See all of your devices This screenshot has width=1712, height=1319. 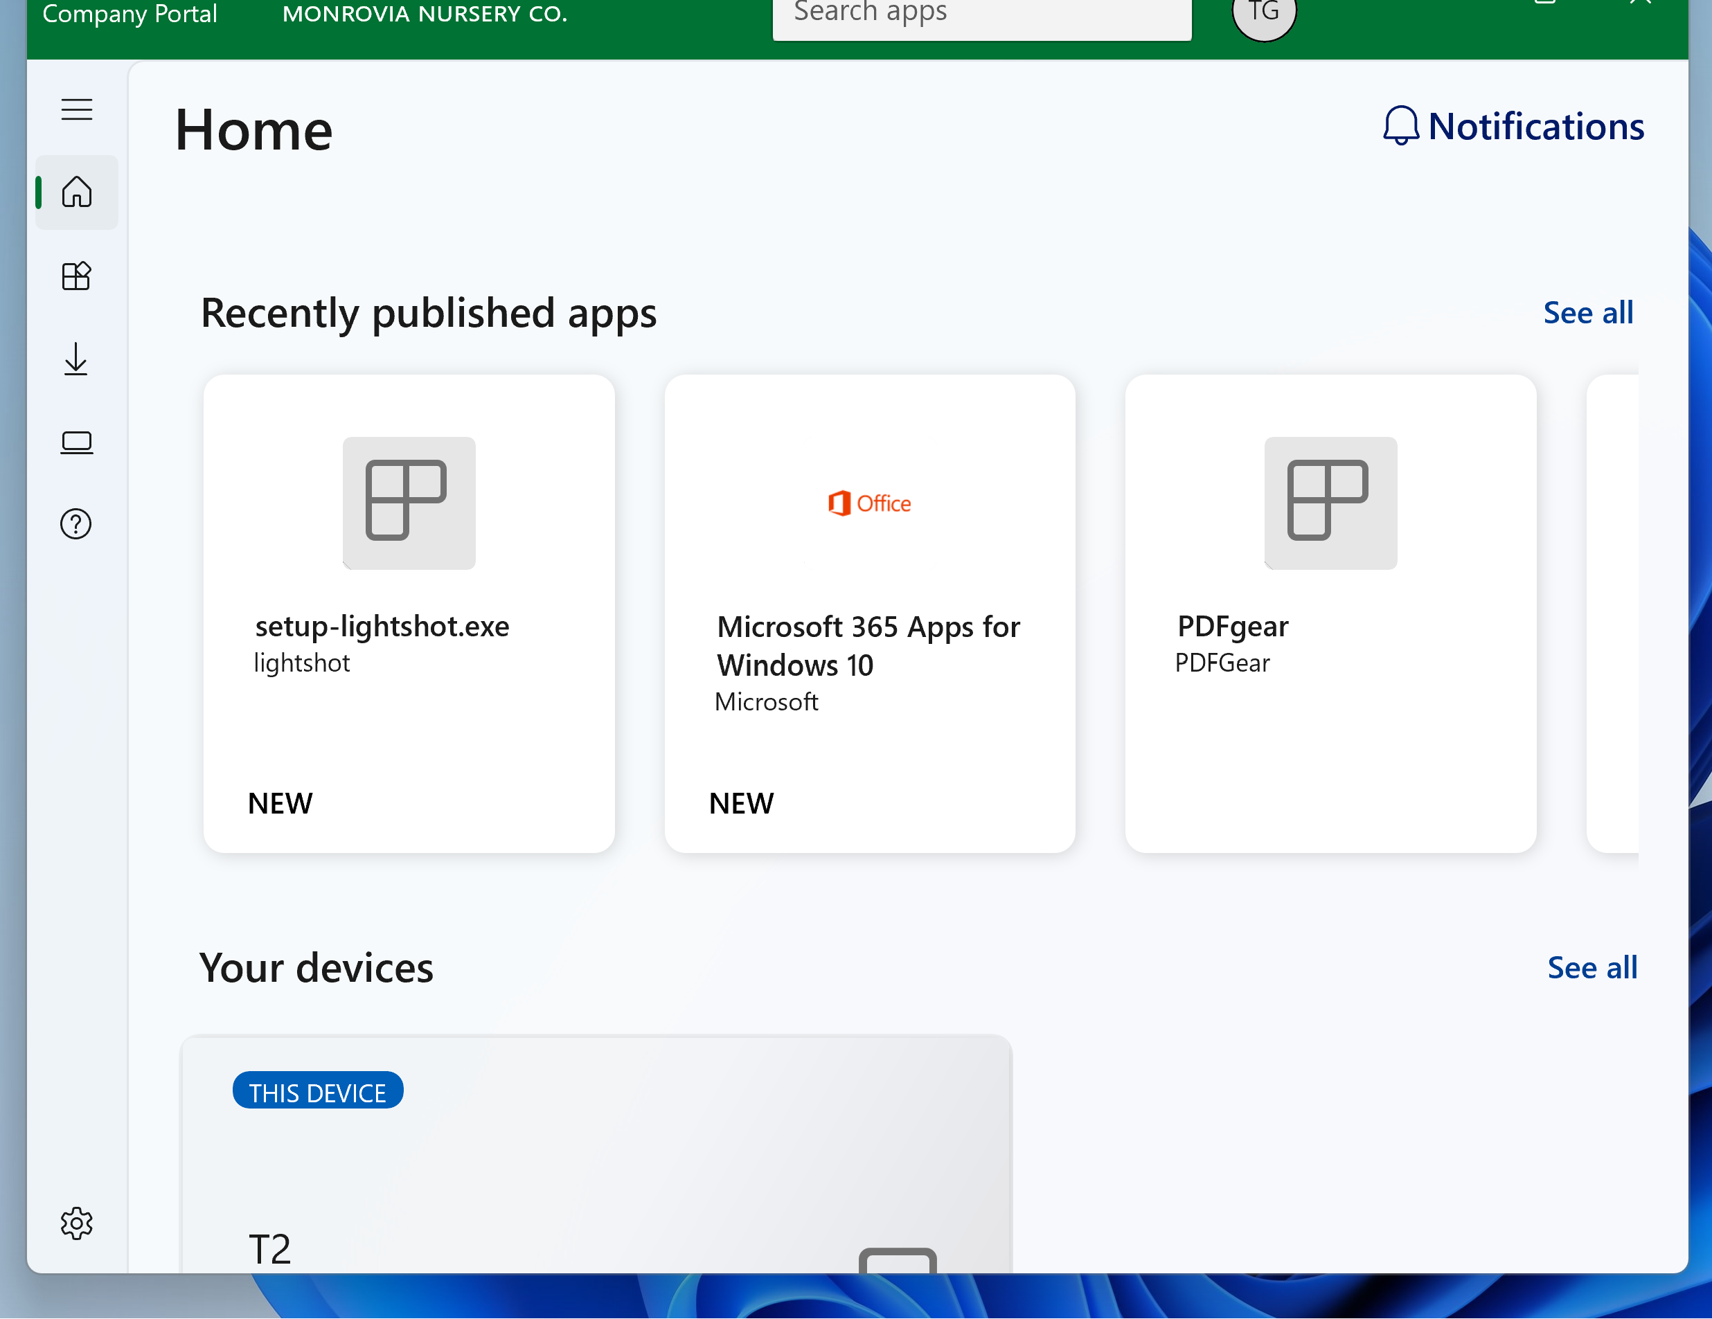tap(1592, 968)
